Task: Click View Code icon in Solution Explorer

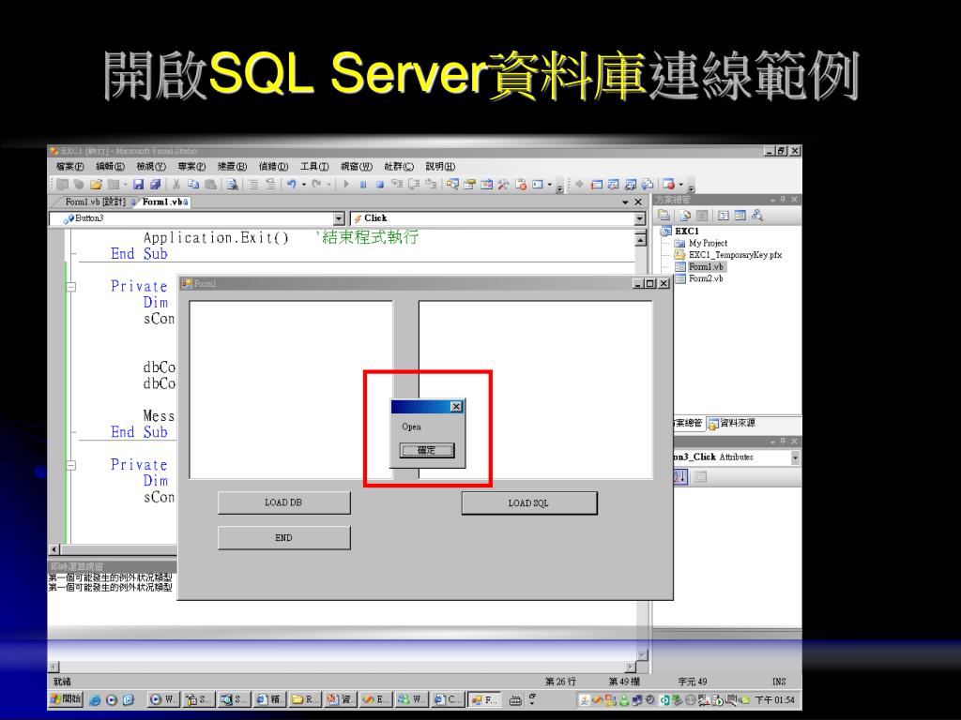Action: coord(724,216)
